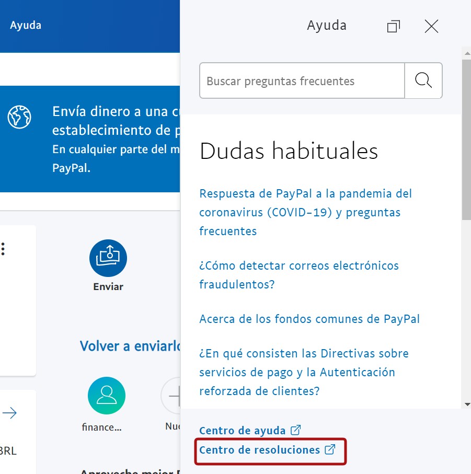
Task: Click the help panel scrollbar down arrow
Action: coord(467,404)
